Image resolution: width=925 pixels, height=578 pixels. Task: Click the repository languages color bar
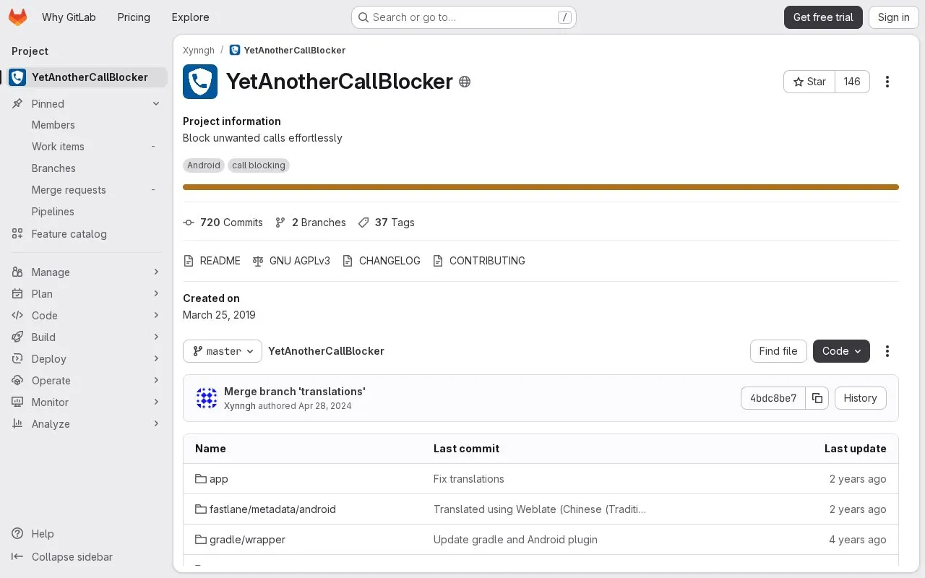[x=541, y=187]
